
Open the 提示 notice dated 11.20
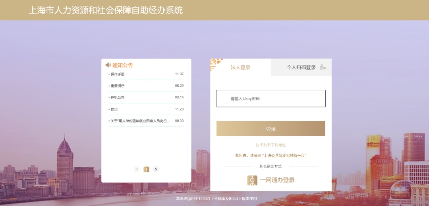tap(114, 109)
